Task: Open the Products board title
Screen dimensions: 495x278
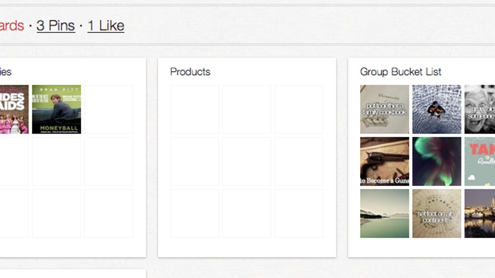Action: point(190,72)
